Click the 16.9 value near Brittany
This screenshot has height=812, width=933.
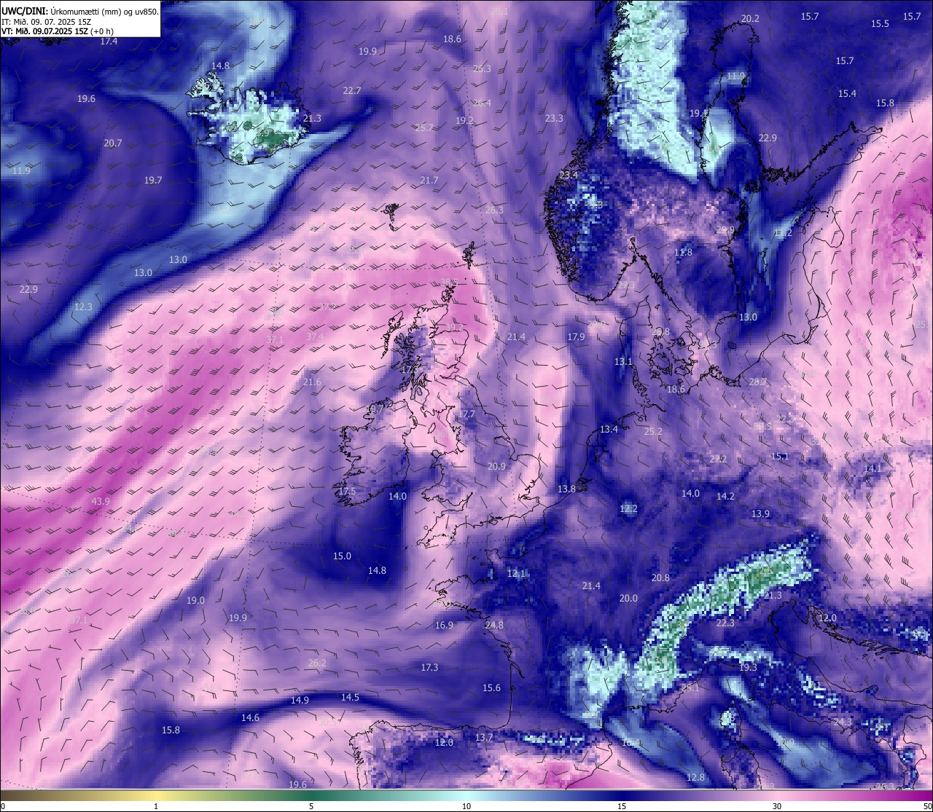[x=444, y=626]
